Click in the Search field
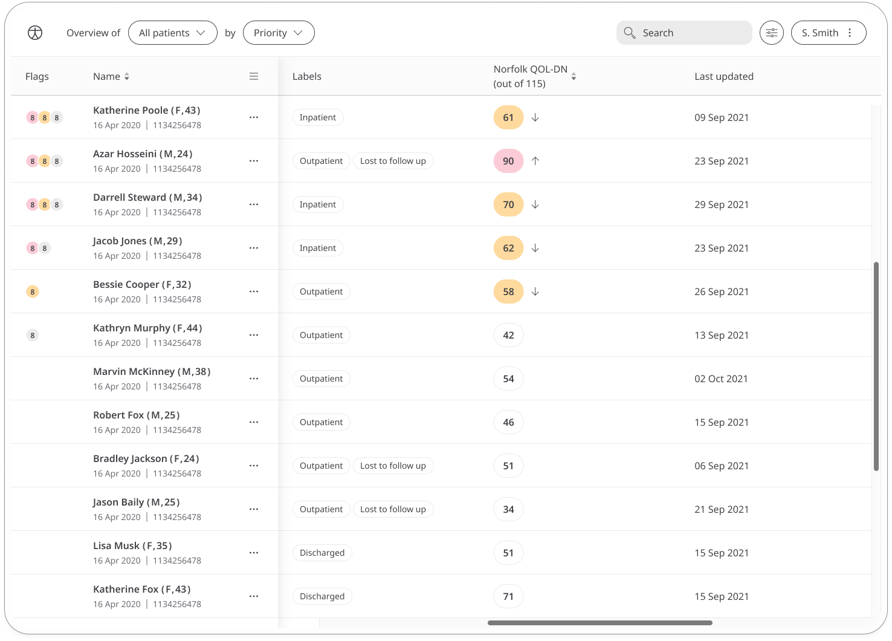Viewport: 892px width, 641px height. pos(684,33)
